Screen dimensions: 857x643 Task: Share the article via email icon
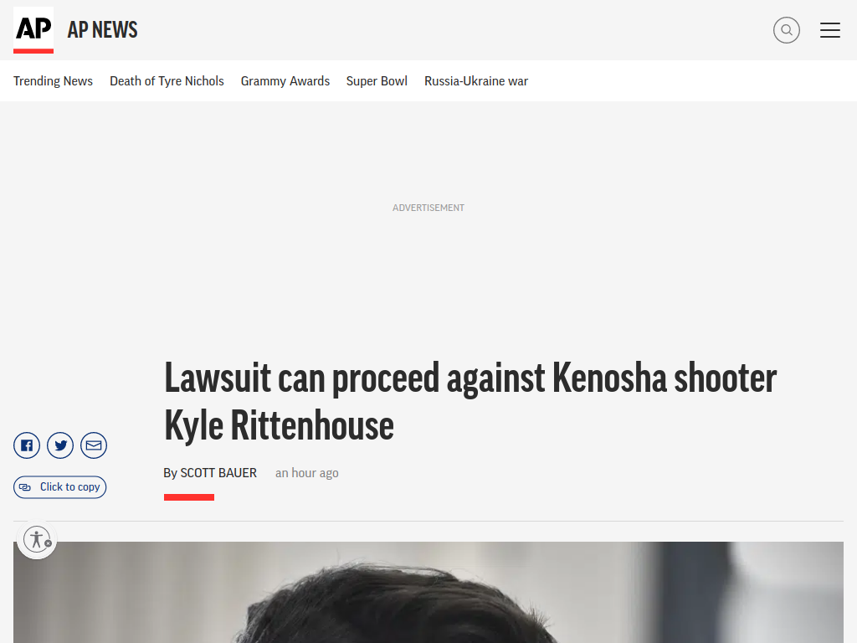point(94,445)
